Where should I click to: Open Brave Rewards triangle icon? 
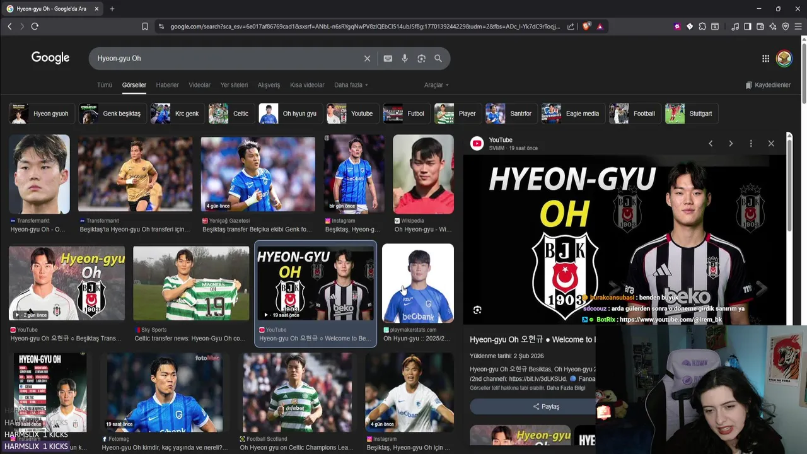tap(600, 26)
